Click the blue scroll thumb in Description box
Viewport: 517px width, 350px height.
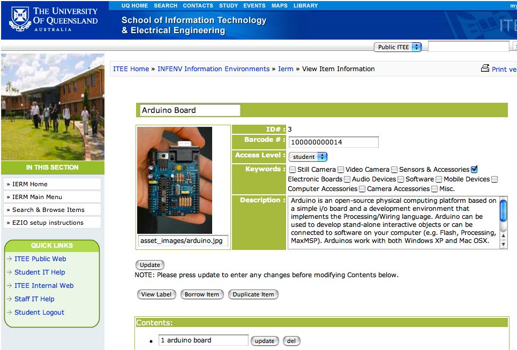pyautogui.click(x=503, y=211)
